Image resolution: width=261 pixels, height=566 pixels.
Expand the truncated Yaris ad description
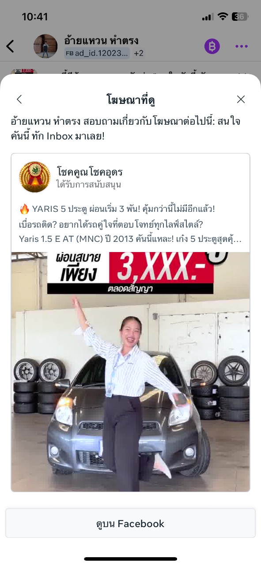pos(131,239)
